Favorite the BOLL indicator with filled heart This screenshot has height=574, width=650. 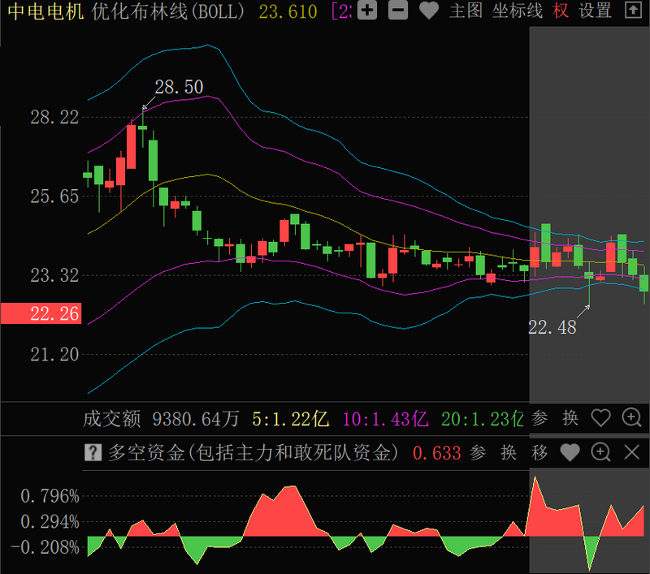tap(429, 11)
